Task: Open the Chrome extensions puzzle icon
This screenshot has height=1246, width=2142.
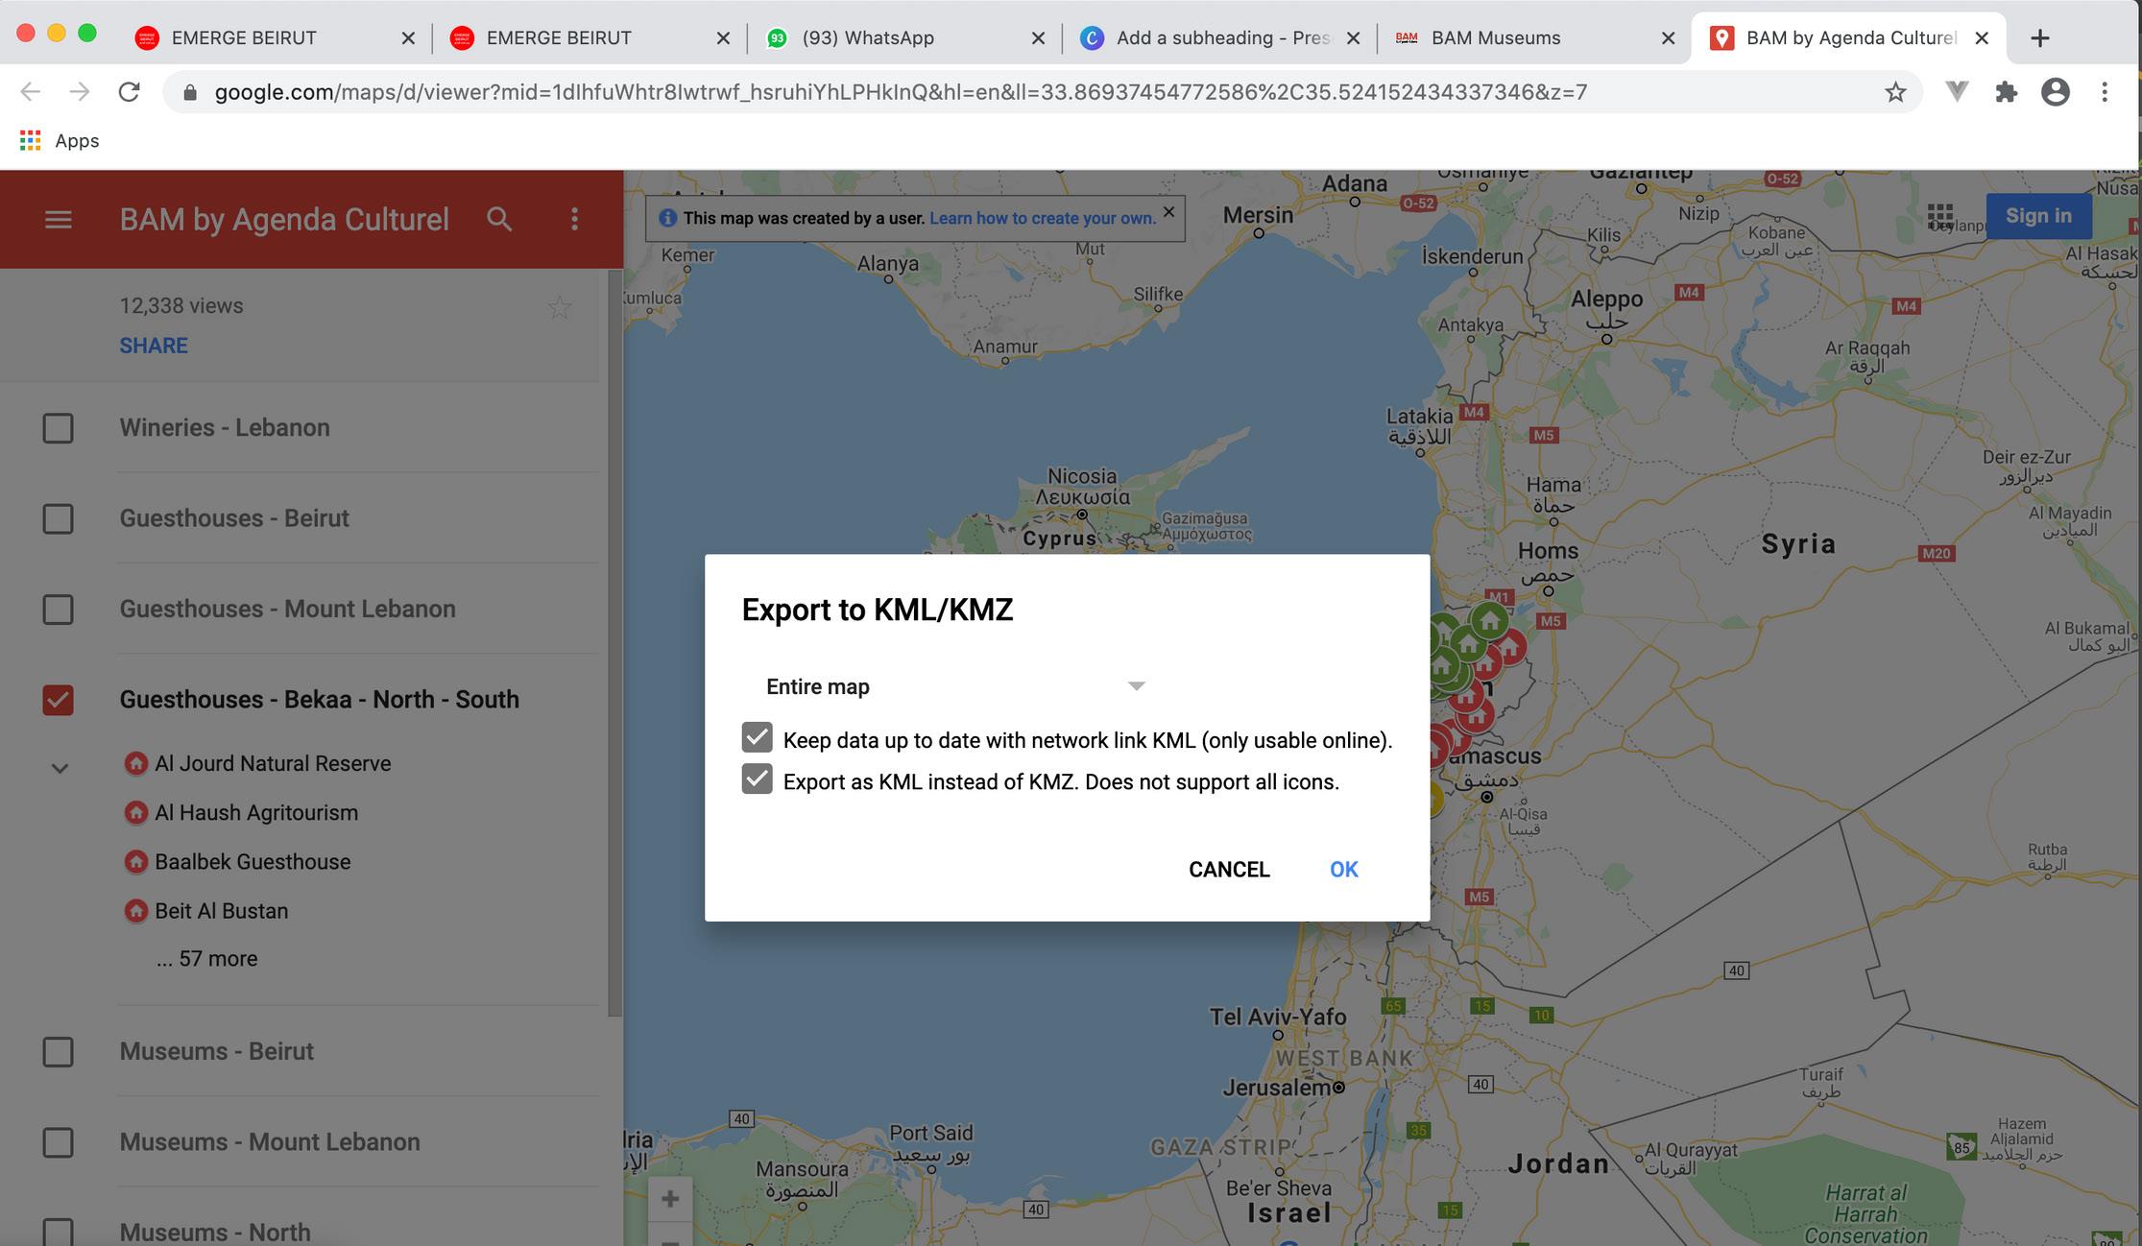Action: pos(2005,92)
